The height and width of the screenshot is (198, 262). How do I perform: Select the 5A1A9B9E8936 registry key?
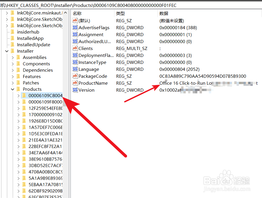(x=45, y=178)
